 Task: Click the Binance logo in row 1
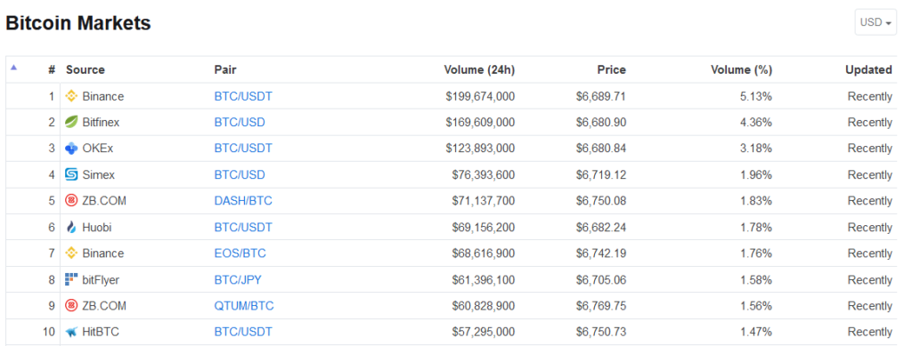click(71, 96)
